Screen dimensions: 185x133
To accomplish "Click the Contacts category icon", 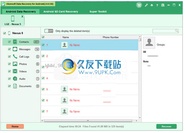I will click(15, 42).
